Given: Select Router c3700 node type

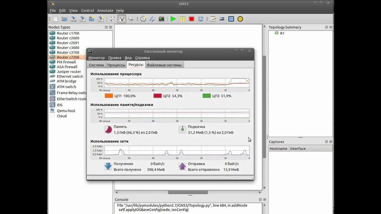Looking at the screenshot, I should (x=68, y=52).
